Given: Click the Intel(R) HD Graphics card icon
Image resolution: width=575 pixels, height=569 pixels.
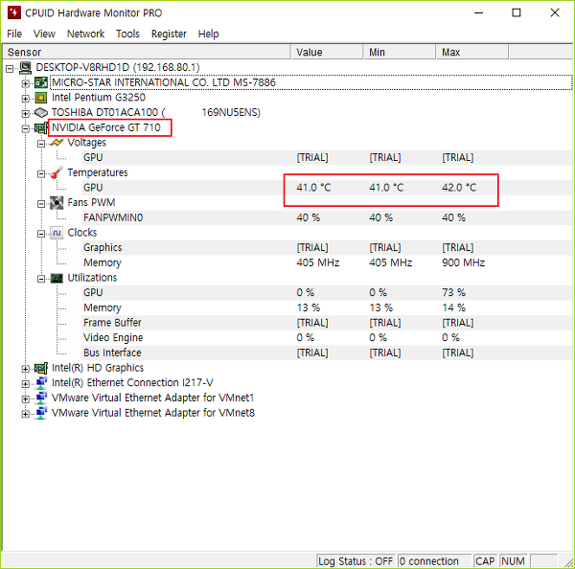Looking at the screenshot, I should pos(40,368).
